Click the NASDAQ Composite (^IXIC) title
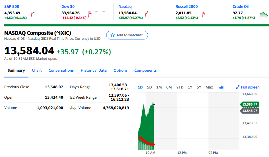The width and height of the screenshot is (269, 157). 37,33
